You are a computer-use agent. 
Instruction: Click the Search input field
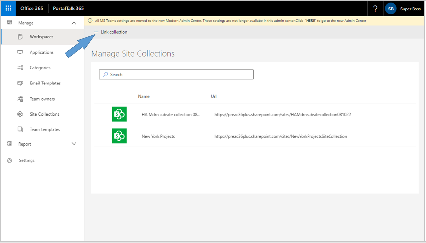click(x=176, y=75)
